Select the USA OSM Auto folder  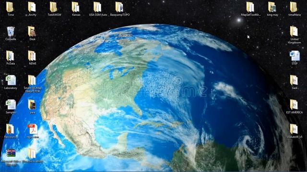click(x=97, y=7)
